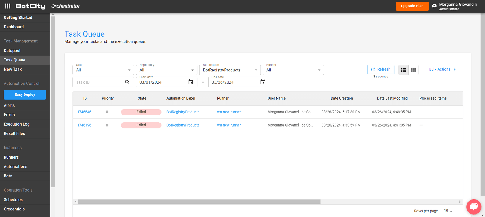485x217 pixels.
Task: Open Dashboard from the sidebar
Action: [x=14, y=27]
